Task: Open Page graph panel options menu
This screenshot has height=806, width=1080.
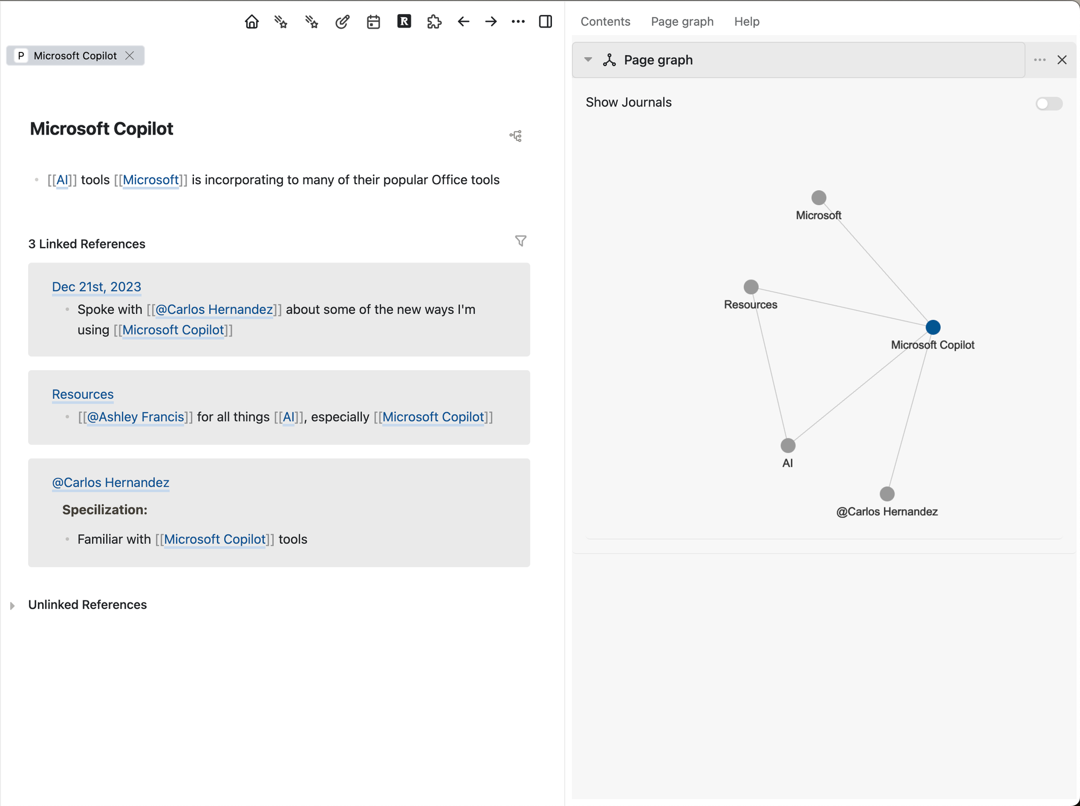Action: click(1040, 60)
